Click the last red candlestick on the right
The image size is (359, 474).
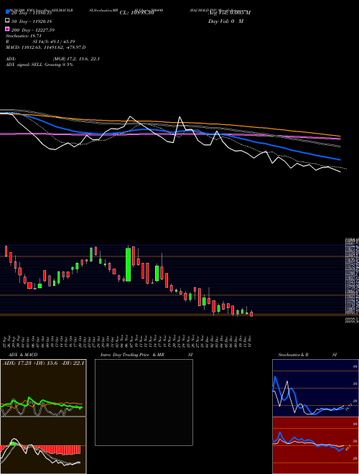251,314
